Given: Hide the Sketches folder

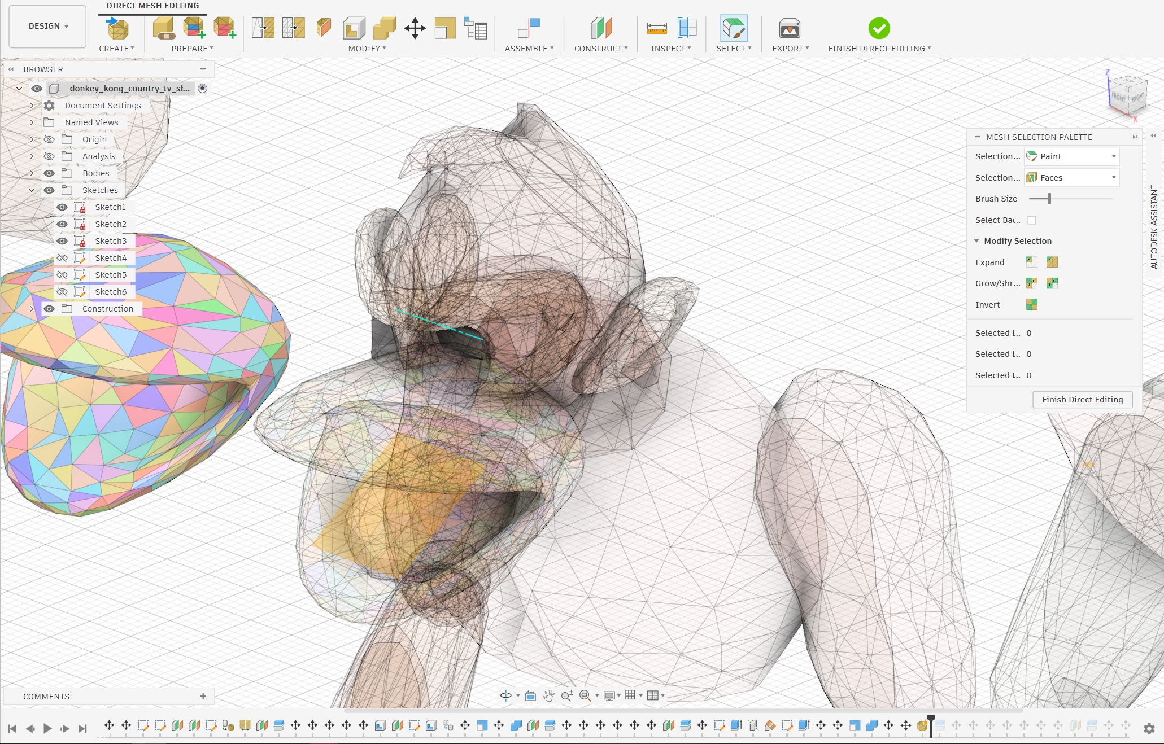Looking at the screenshot, I should point(49,190).
